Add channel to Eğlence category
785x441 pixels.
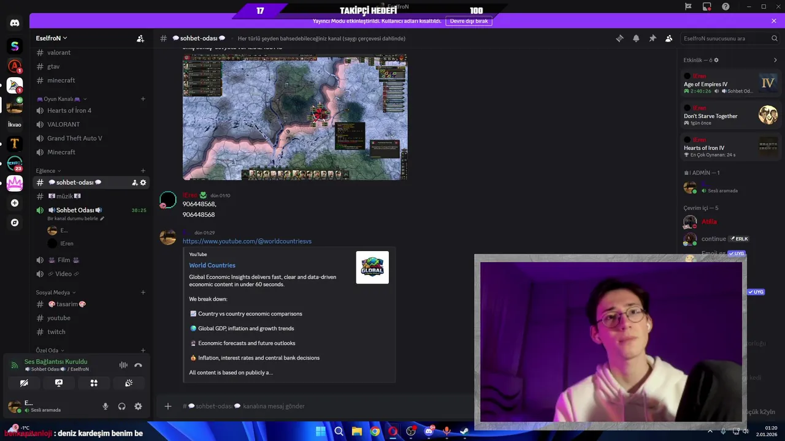[x=143, y=171]
